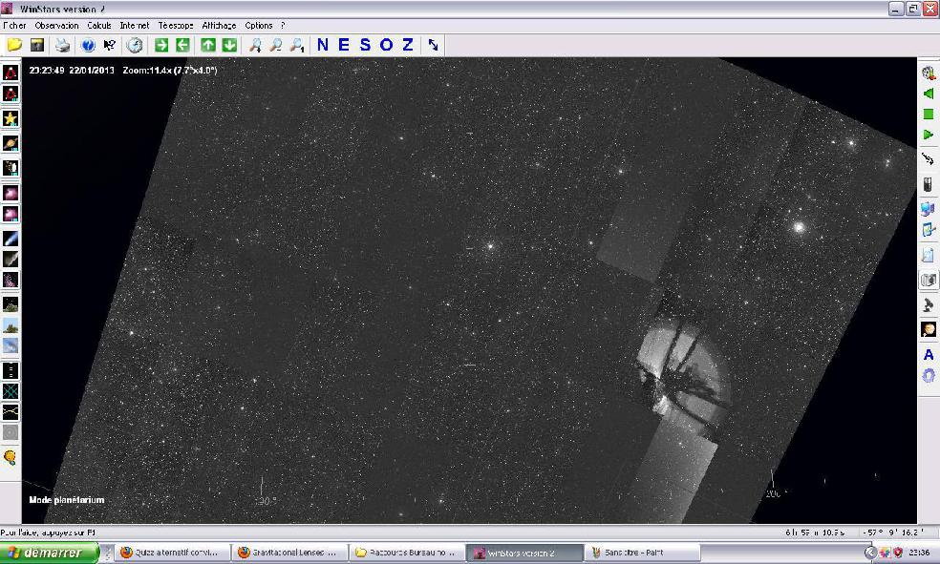Switch to the Quizz alternatif Firefox taskbar window
Image resolution: width=940 pixels, height=564 pixels.
[x=173, y=553]
